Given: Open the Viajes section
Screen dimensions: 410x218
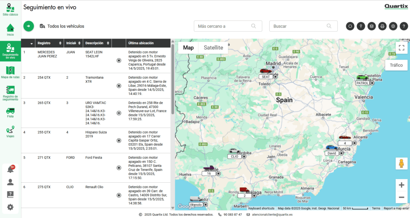Looking at the screenshot, I should (10, 132).
